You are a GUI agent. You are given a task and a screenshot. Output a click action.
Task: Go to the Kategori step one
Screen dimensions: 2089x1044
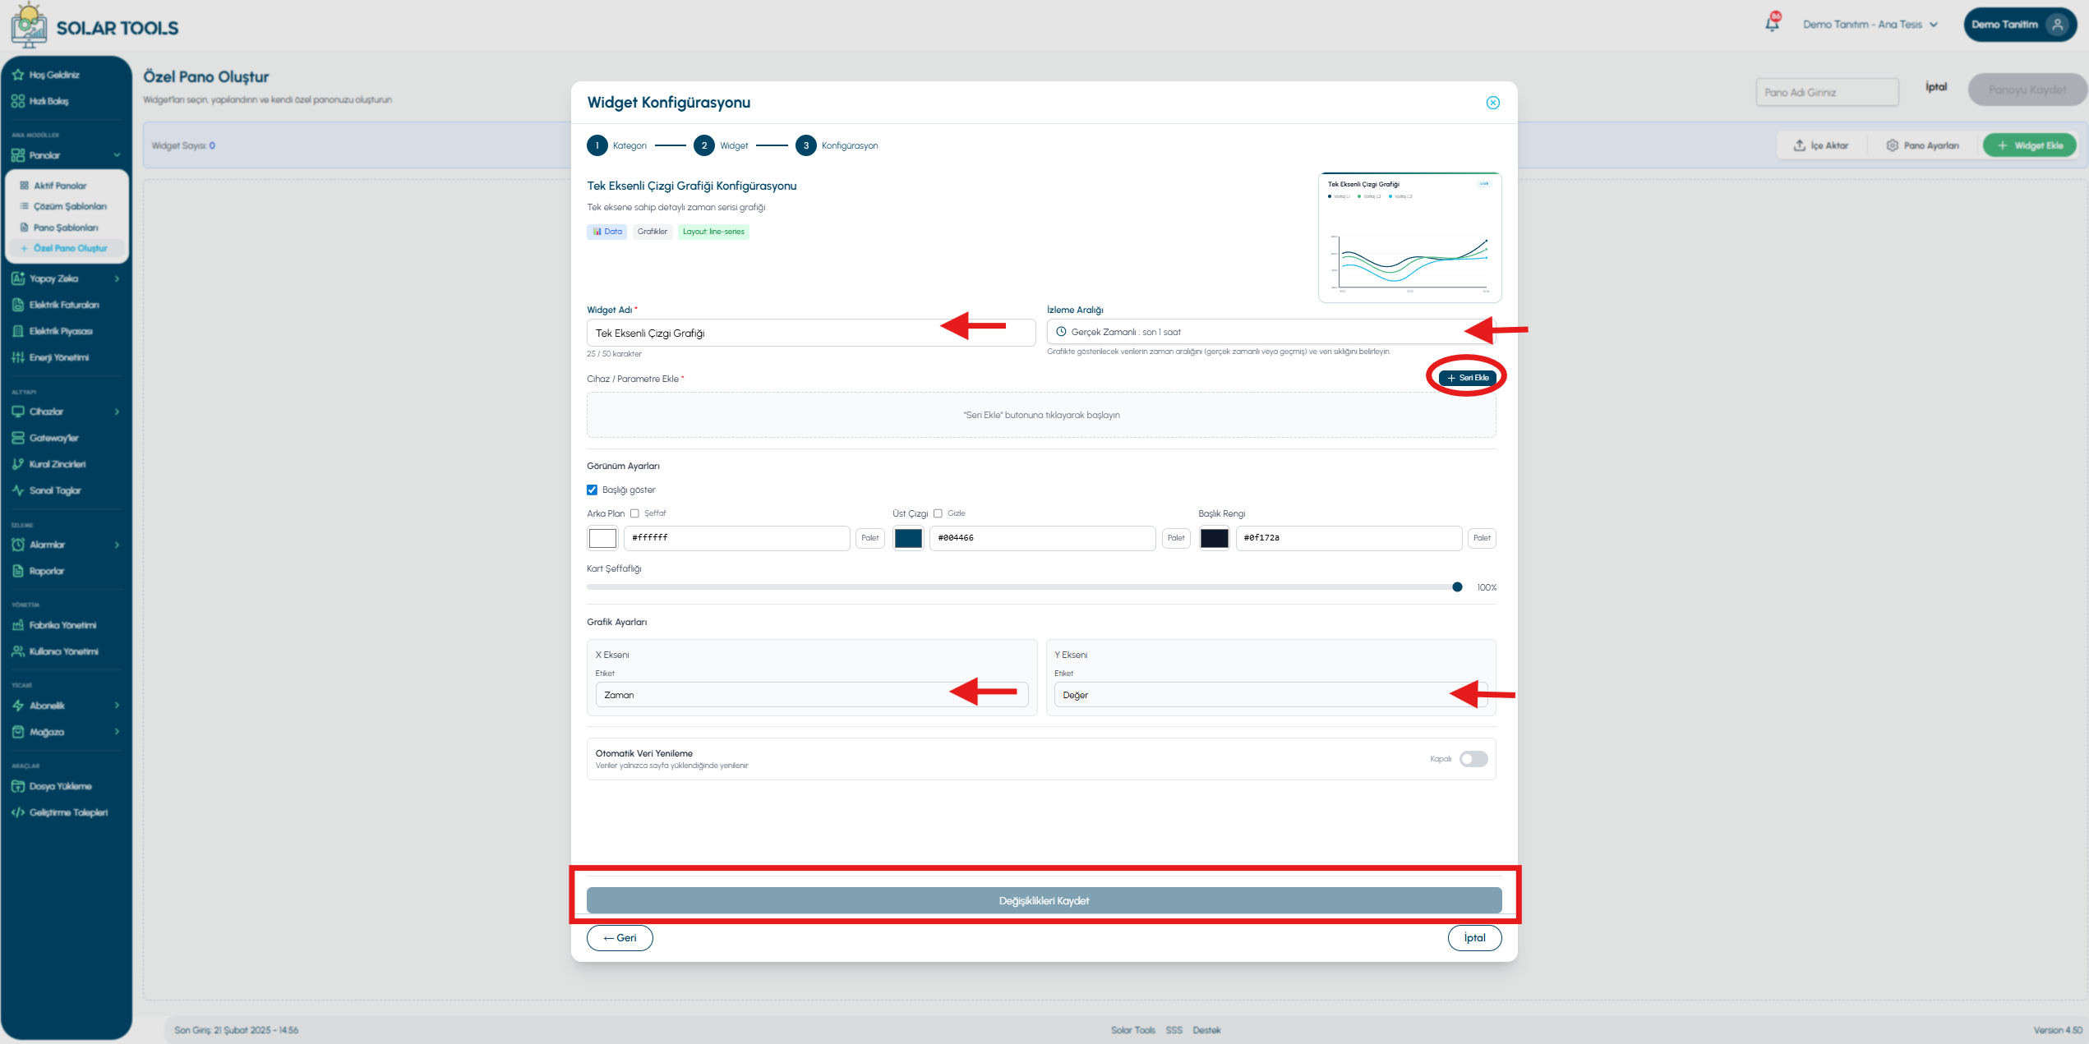click(597, 145)
